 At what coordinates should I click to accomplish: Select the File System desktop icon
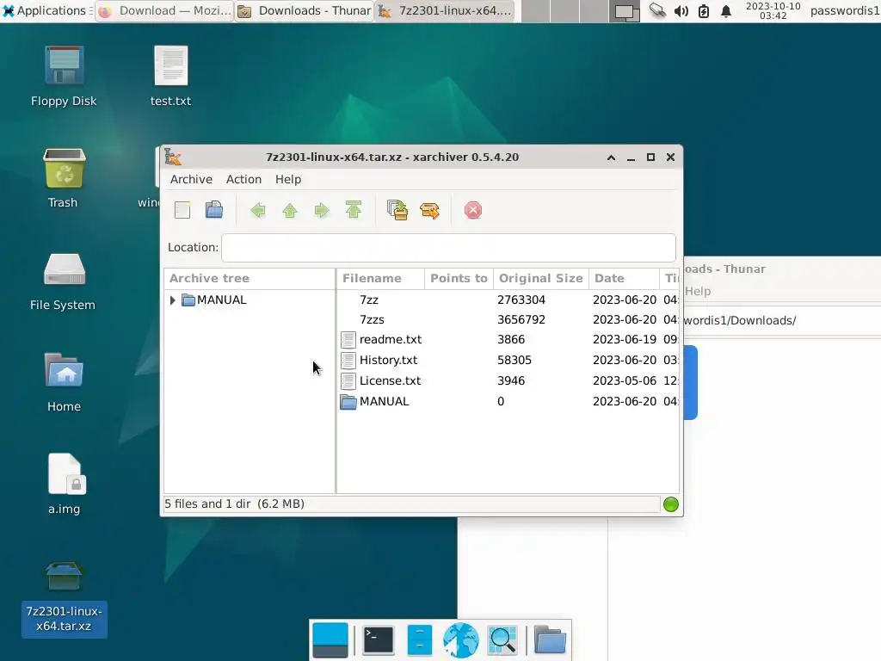63,281
